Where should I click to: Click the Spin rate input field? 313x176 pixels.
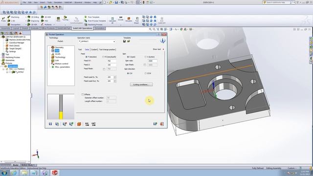tap(152, 61)
